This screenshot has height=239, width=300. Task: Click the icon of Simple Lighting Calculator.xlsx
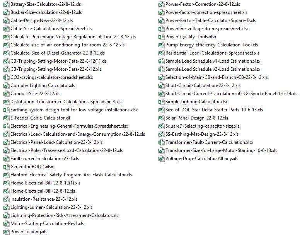tap(161, 102)
